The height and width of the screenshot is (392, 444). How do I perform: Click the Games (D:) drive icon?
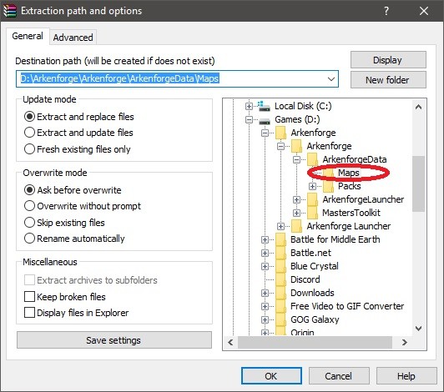pyautogui.click(x=265, y=121)
